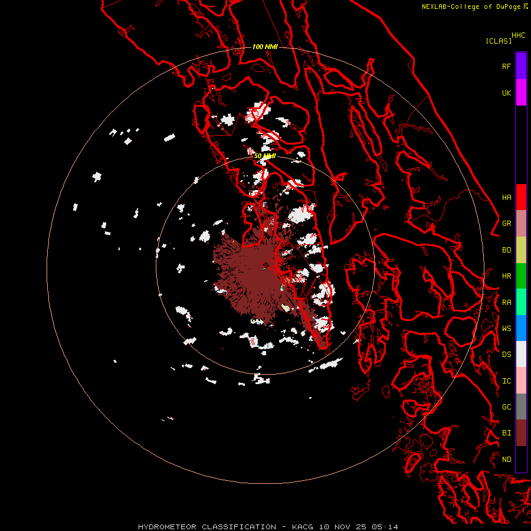
Task: Click the RF purple legend swatch
Action: coord(521,66)
